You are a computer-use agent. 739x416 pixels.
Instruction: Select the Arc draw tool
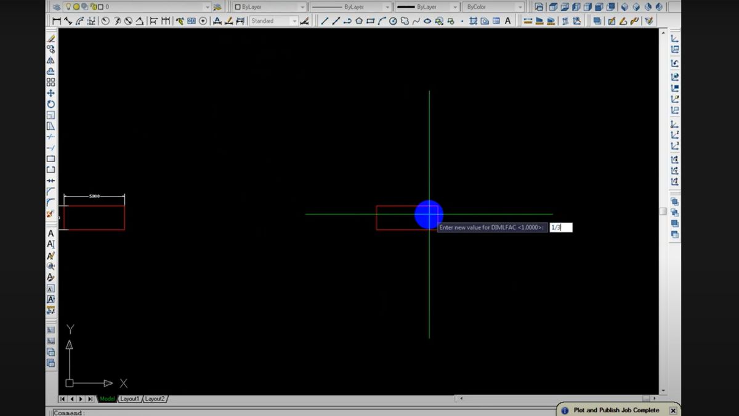click(382, 21)
